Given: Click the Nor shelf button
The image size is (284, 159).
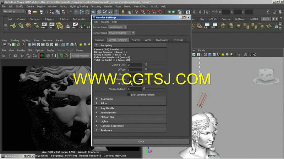Looking at the screenshot, I should click(x=44, y=25).
